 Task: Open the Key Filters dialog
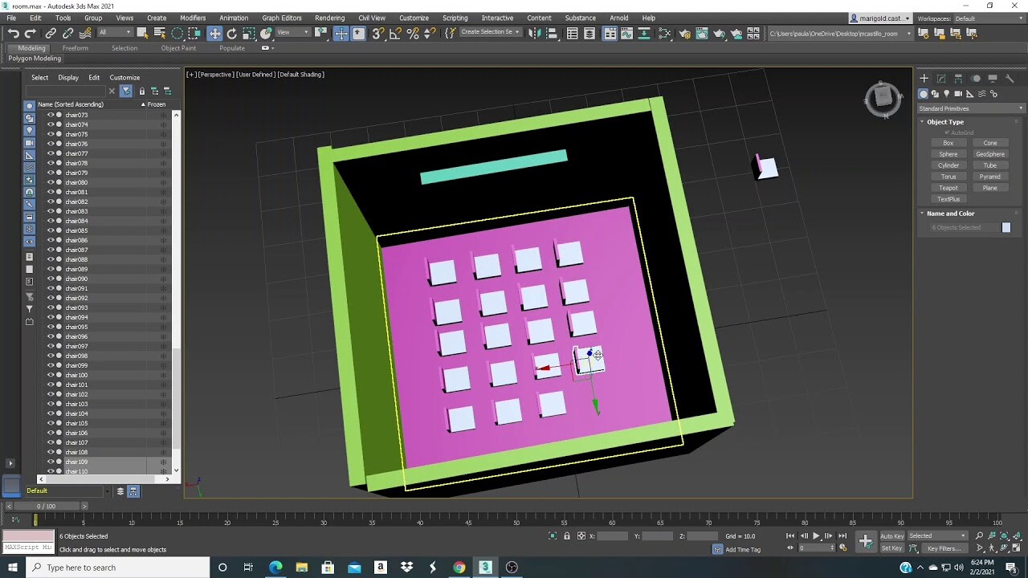944,548
